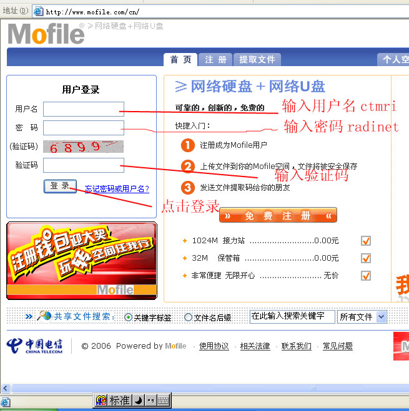Click the IE page icon in address bar

tap(39, 11)
